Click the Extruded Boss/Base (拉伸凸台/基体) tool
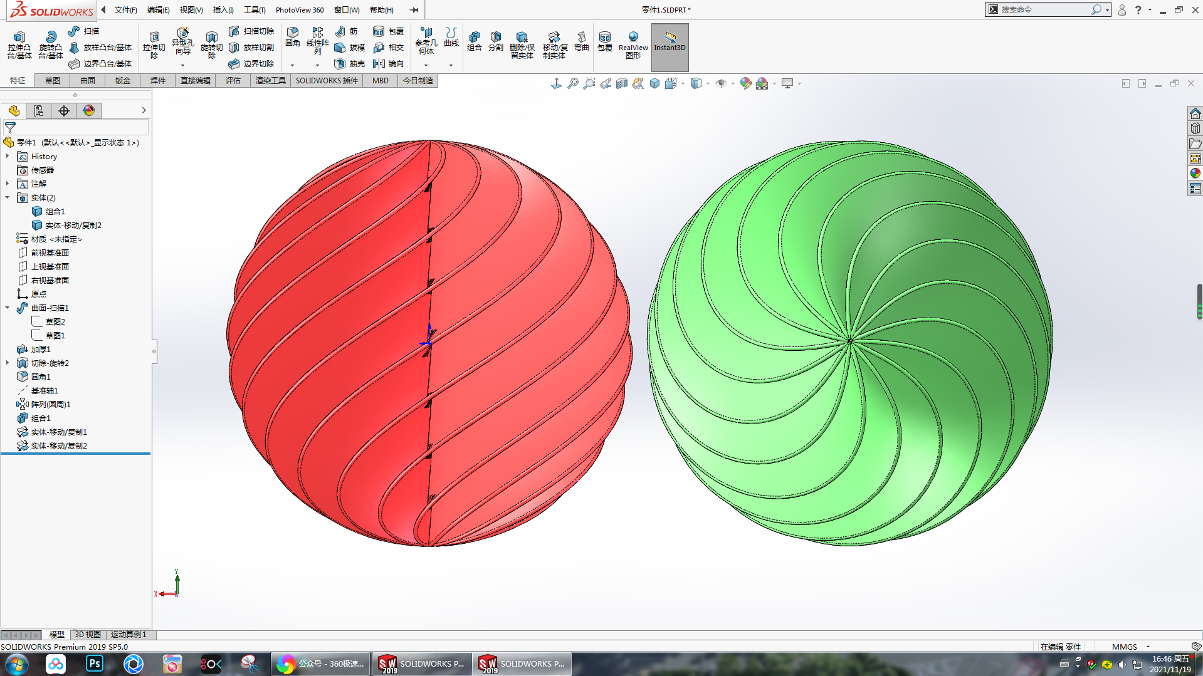1203x676 pixels. (x=19, y=44)
